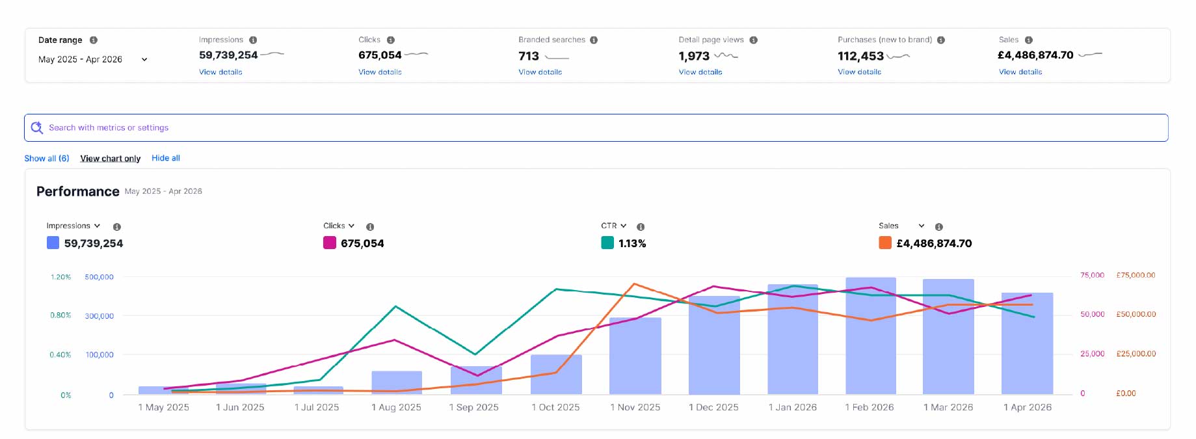Click the 1 Oct 2025 axis label
The width and height of the screenshot is (1196, 439).
coord(555,407)
